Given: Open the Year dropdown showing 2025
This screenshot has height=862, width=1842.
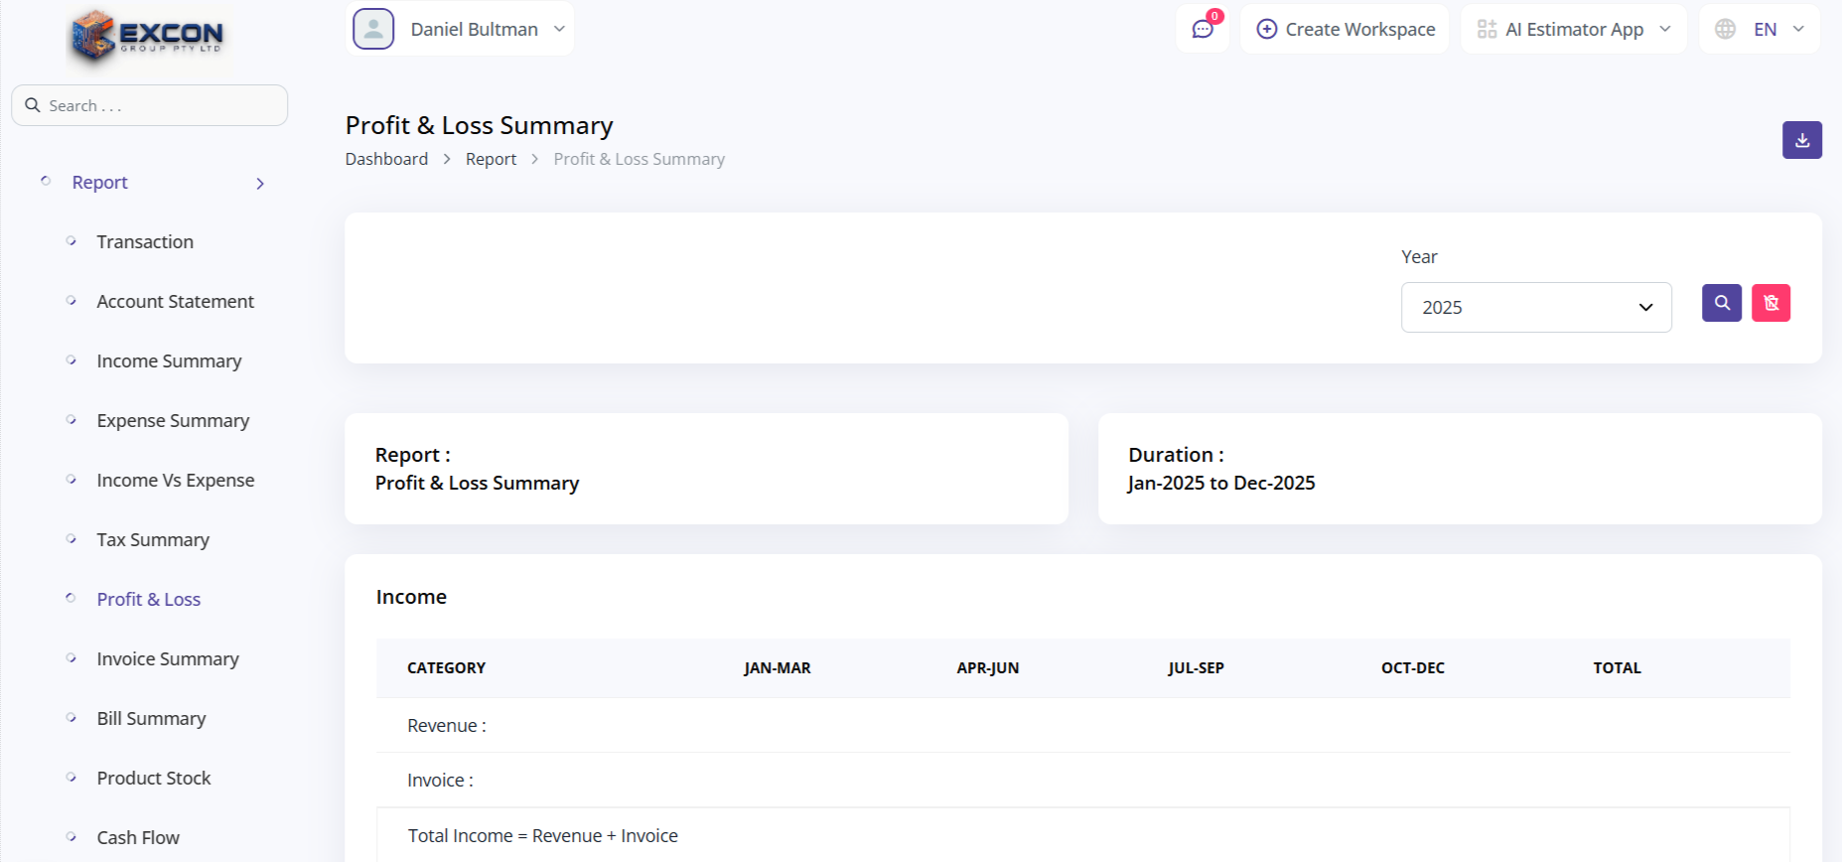Looking at the screenshot, I should point(1535,308).
